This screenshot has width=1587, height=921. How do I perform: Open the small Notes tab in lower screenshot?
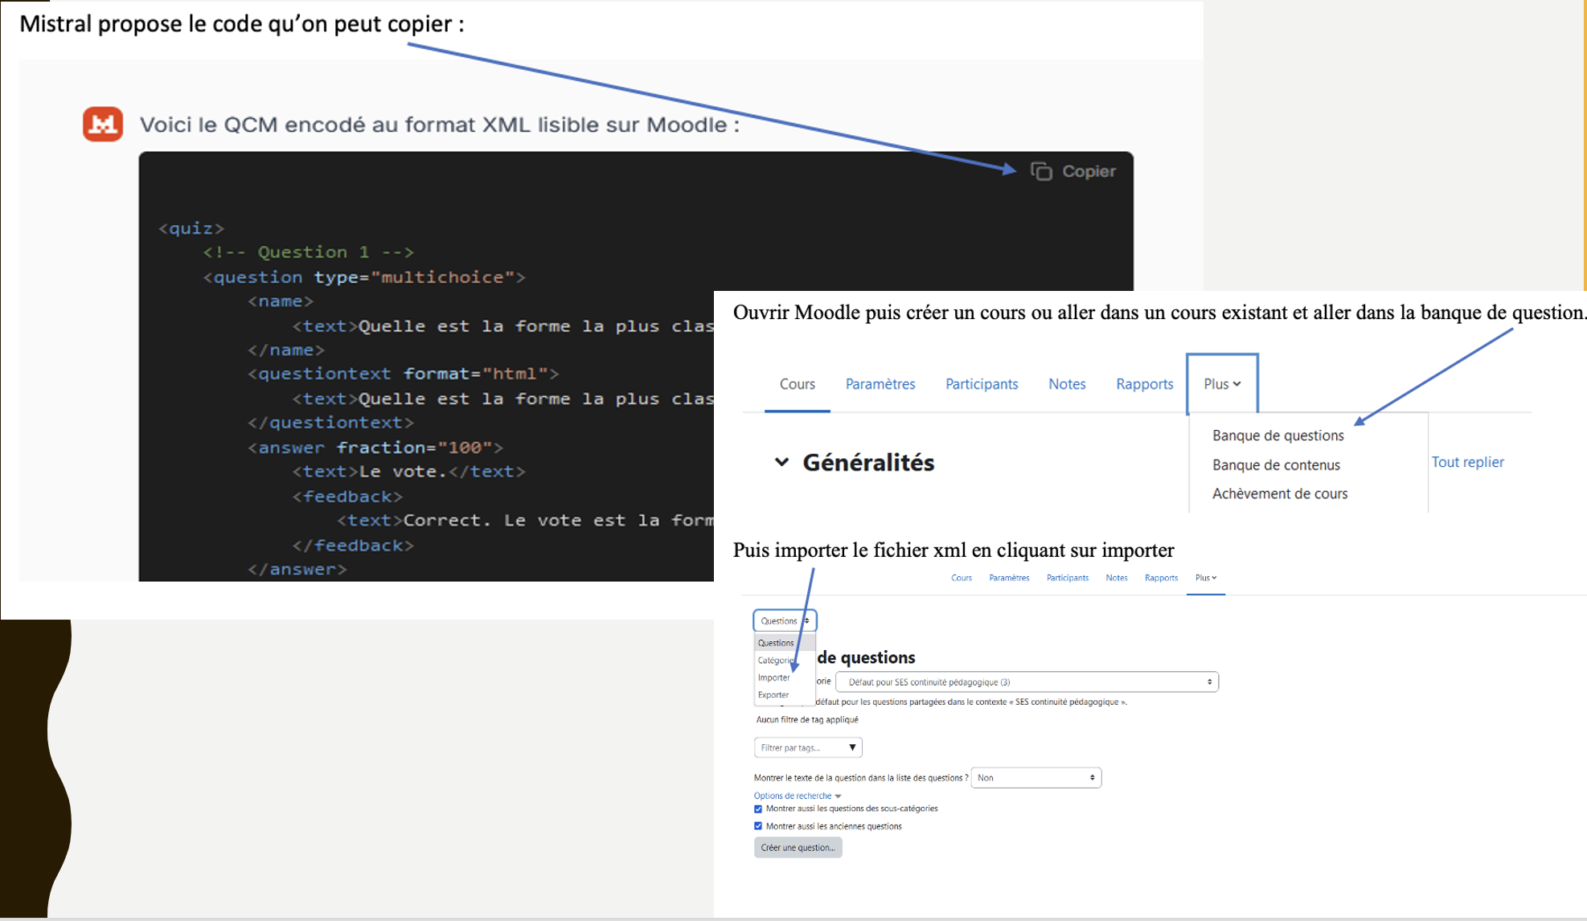pyautogui.click(x=1117, y=578)
